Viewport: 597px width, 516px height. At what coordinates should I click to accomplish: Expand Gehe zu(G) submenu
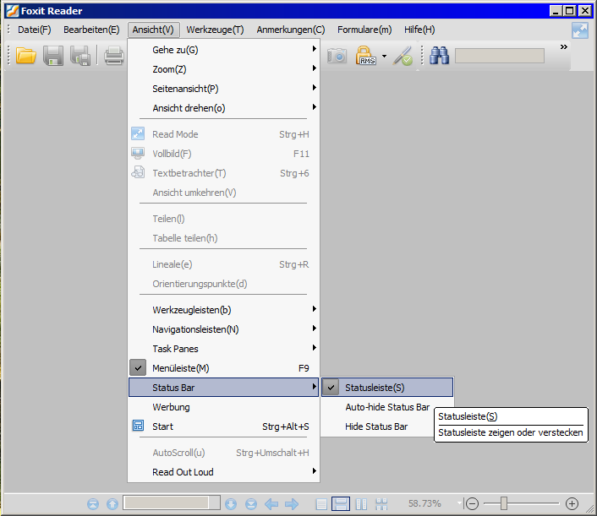[x=223, y=50]
